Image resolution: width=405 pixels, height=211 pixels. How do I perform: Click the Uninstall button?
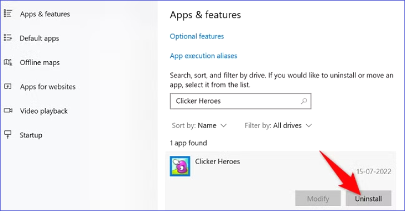(369, 198)
